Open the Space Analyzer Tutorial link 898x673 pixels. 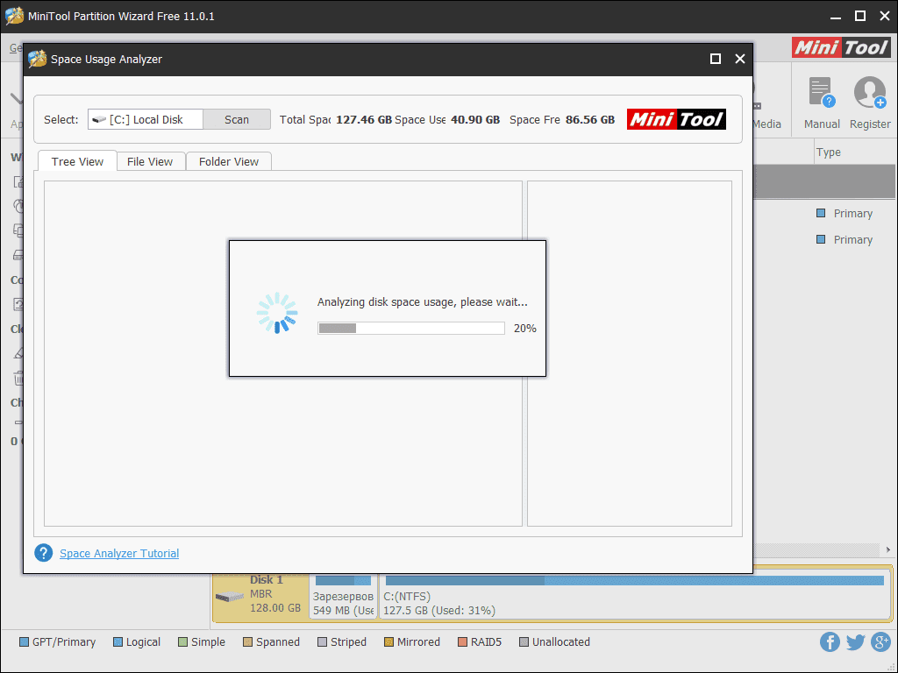click(119, 554)
